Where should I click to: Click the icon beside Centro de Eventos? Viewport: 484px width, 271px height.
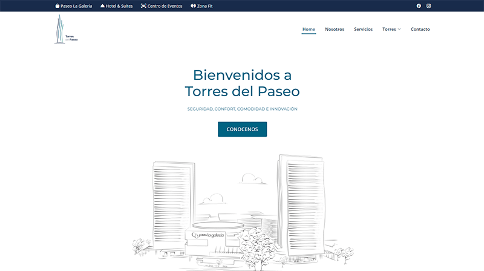143,6
